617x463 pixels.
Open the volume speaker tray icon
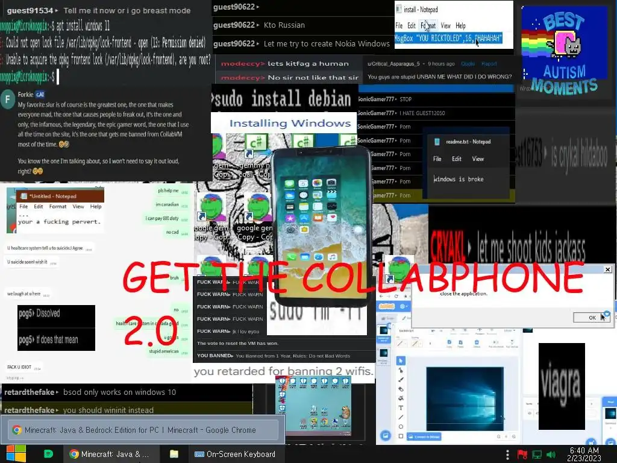pyautogui.click(x=551, y=455)
